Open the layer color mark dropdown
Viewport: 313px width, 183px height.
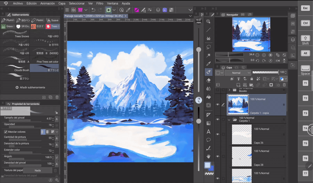[219, 73]
